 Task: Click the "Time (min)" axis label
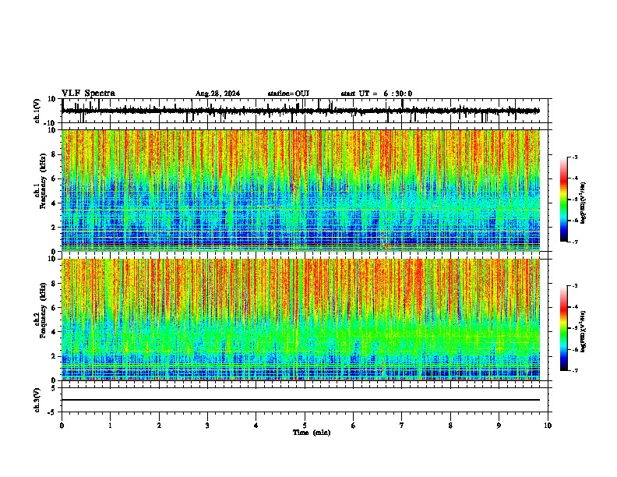312,433
